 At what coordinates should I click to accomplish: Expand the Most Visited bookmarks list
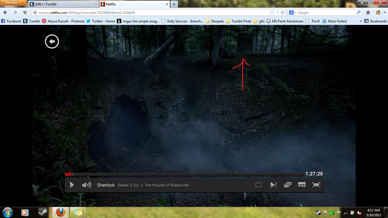[x=334, y=21]
